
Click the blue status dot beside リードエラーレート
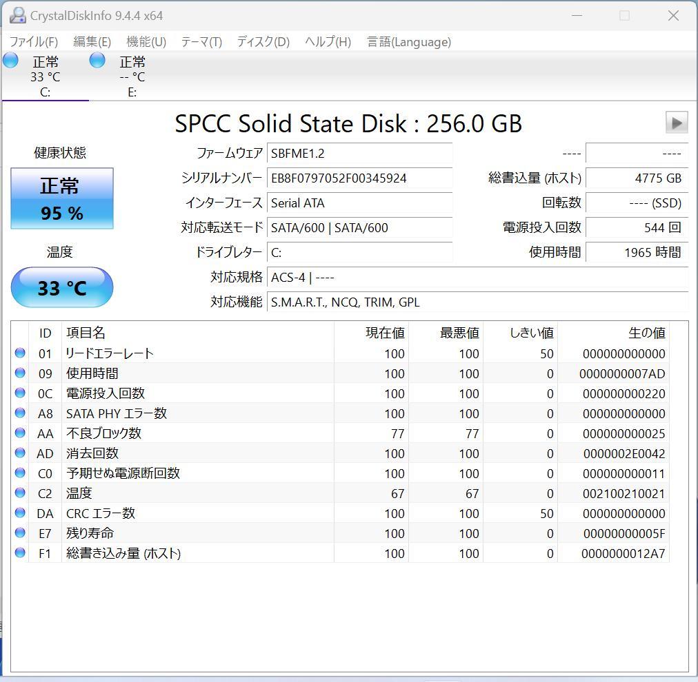(20, 353)
